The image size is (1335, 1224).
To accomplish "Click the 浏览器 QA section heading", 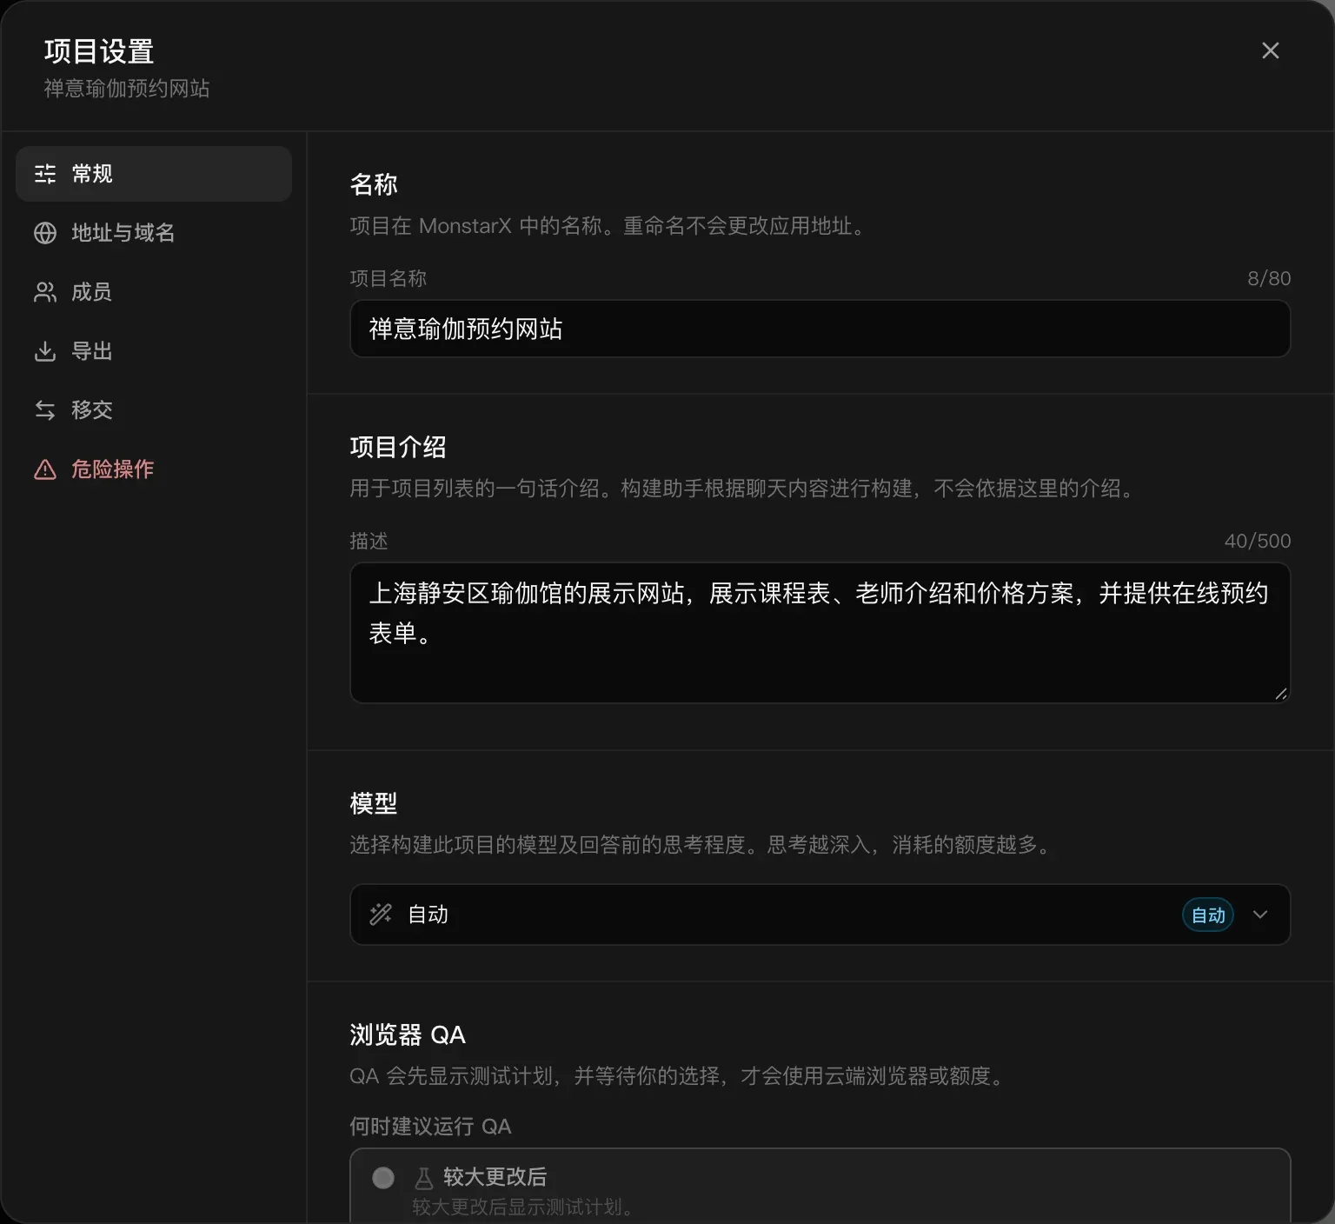I will click(408, 1034).
